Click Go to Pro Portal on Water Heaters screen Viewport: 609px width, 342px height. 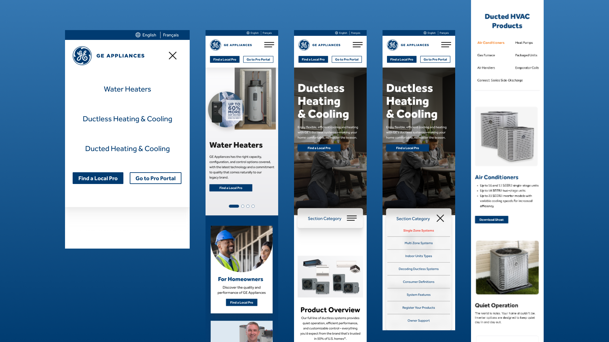coord(258,59)
